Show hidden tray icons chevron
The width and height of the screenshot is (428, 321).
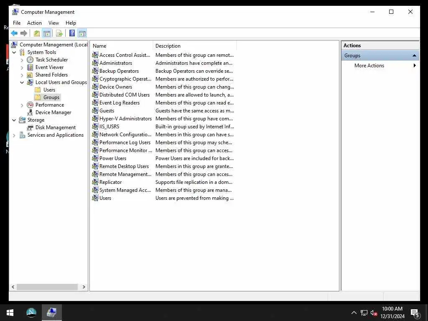[354, 313]
